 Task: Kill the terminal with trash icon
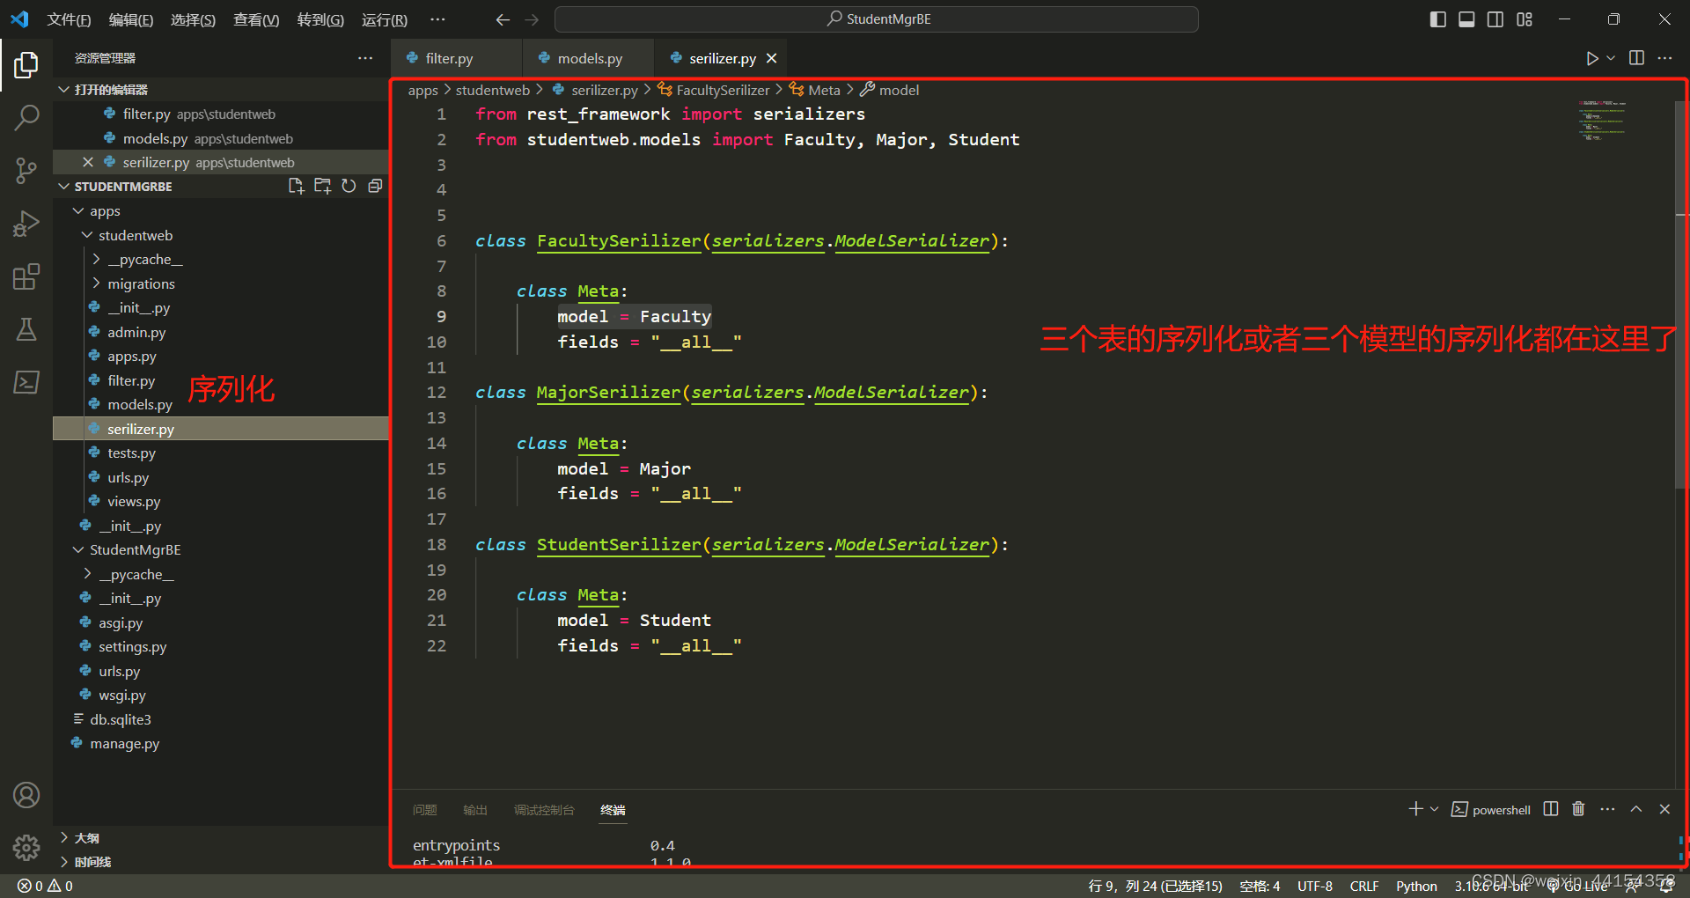point(1578,809)
